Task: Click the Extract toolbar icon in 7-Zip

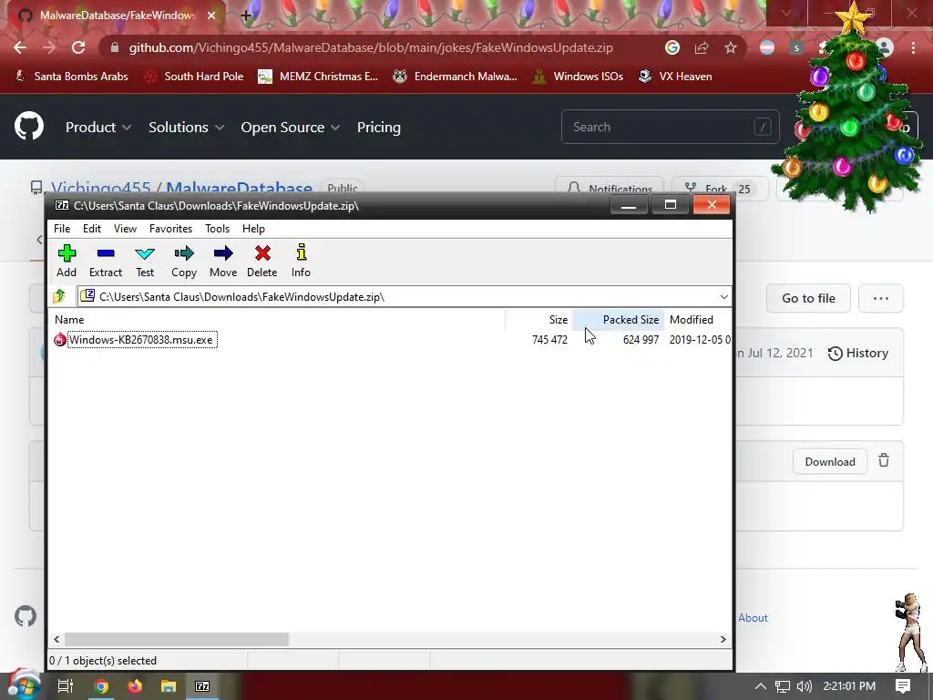Action: pyautogui.click(x=106, y=261)
